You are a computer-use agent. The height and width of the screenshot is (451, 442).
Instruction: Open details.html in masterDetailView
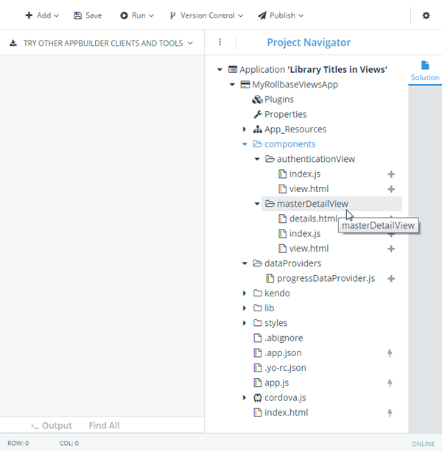[x=313, y=219]
